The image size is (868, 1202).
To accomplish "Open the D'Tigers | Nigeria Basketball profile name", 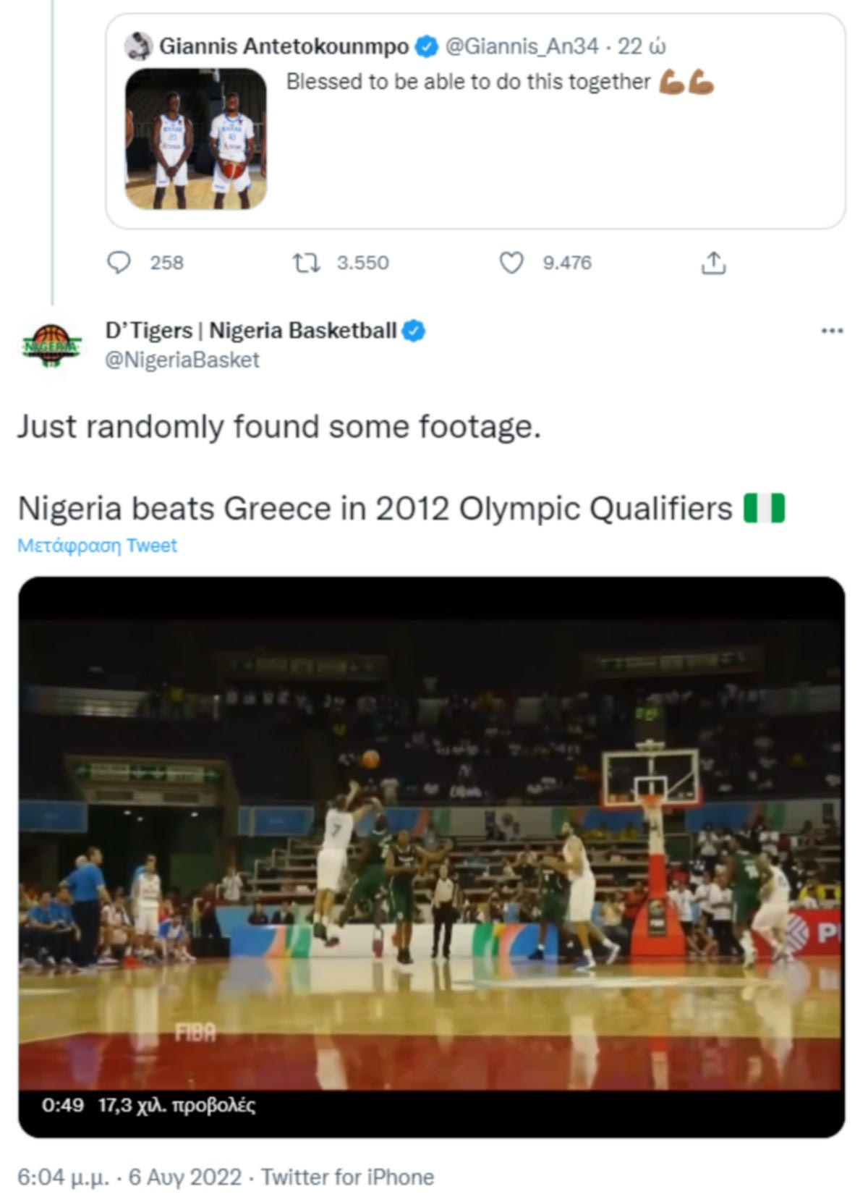I will click(250, 331).
